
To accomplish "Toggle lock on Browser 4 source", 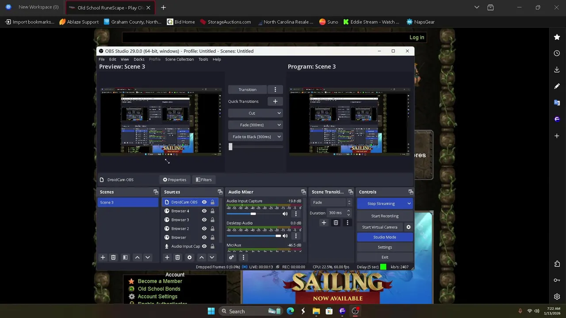I will click(x=212, y=211).
